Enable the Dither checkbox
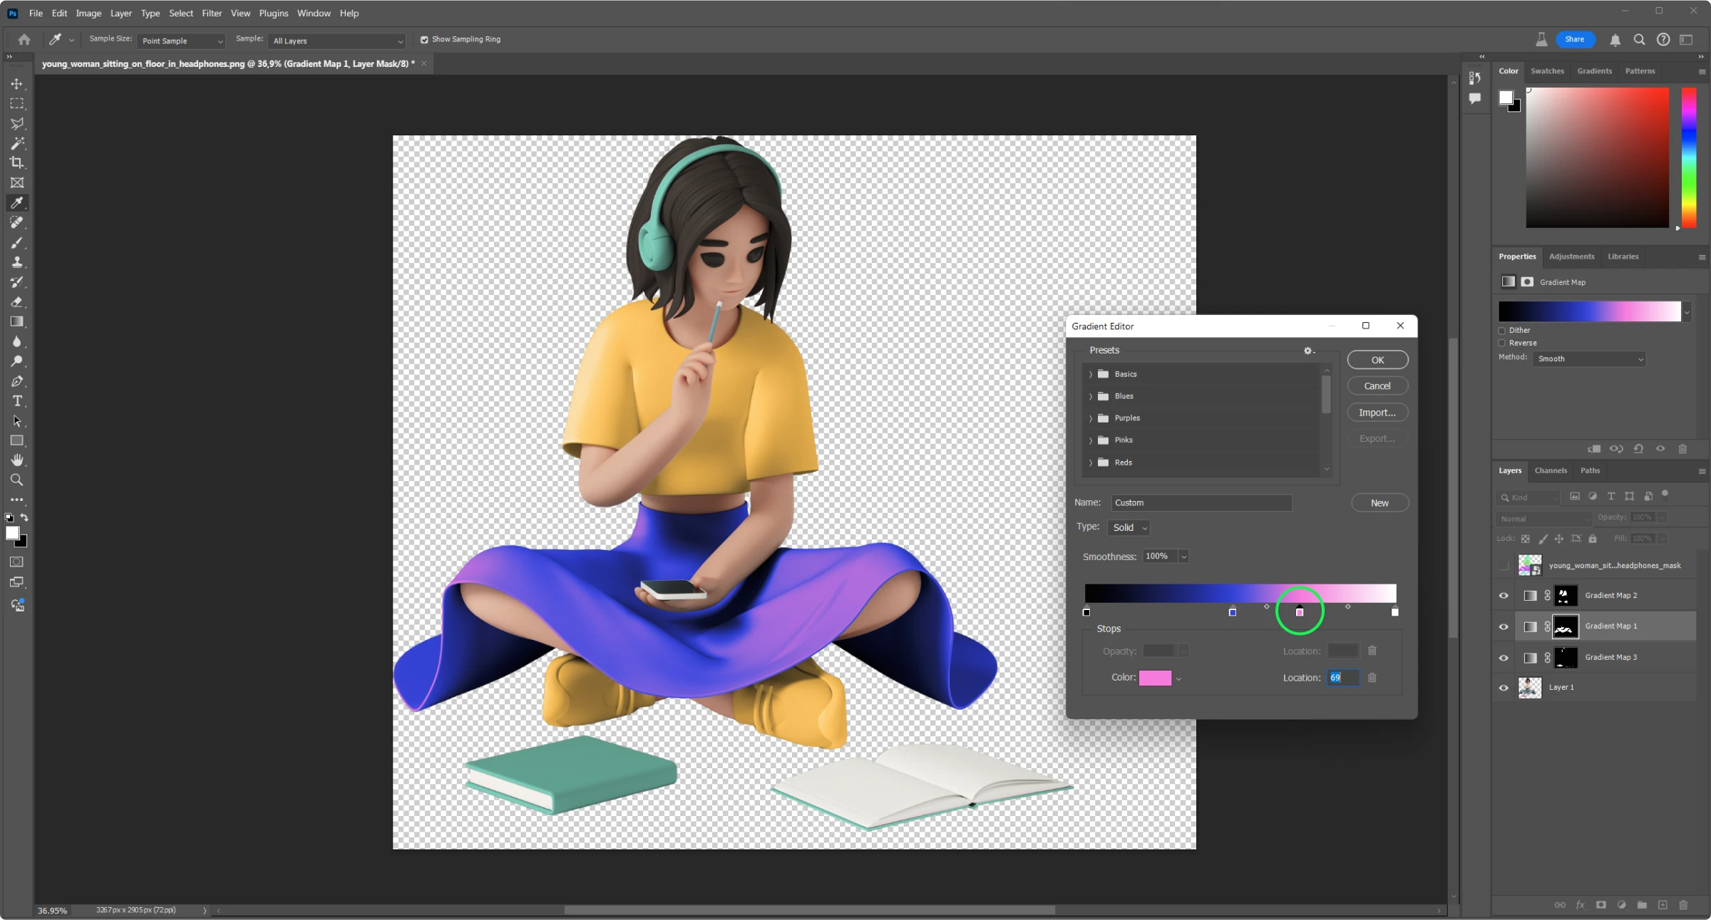The width and height of the screenshot is (1711, 920). coord(1501,331)
